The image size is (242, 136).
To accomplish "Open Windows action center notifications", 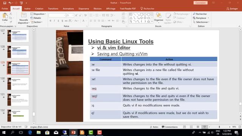I will [236, 133].
